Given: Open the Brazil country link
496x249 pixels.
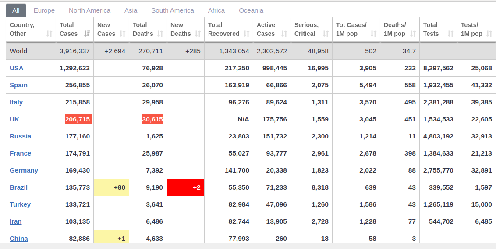Looking at the screenshot, I should (x=19, y=187).
